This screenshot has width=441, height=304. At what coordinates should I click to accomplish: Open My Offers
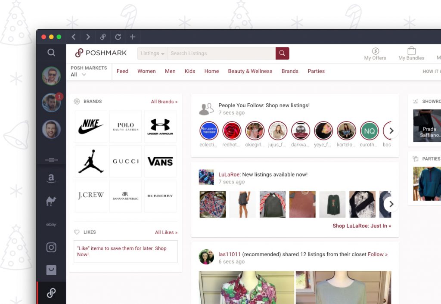[x=375, y=54]
